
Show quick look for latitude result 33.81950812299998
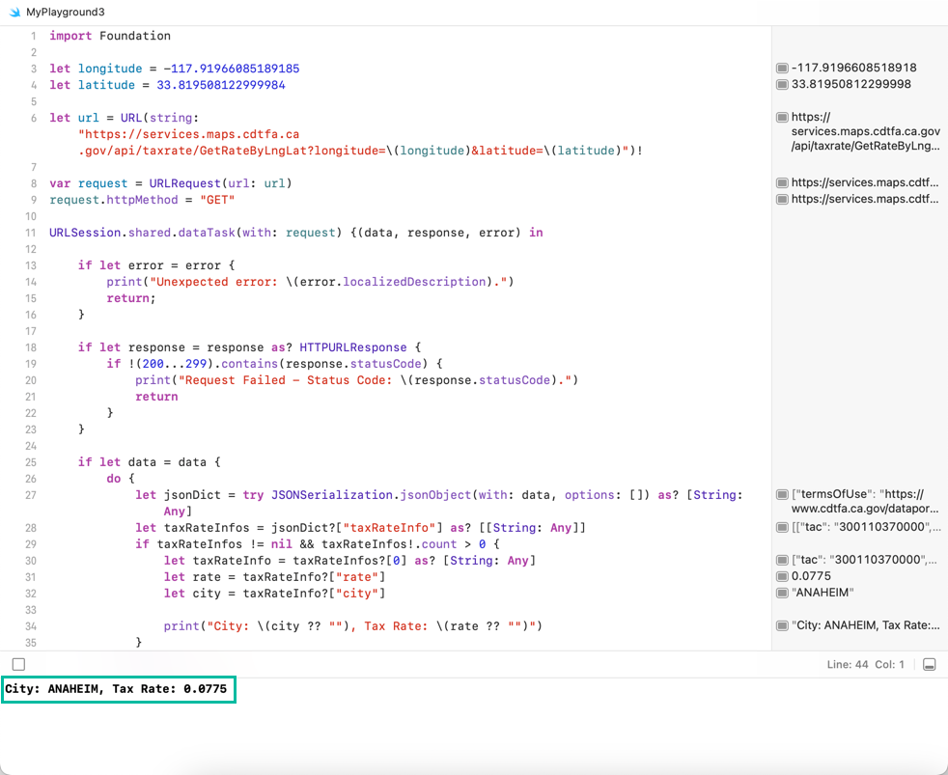[782, 84]
